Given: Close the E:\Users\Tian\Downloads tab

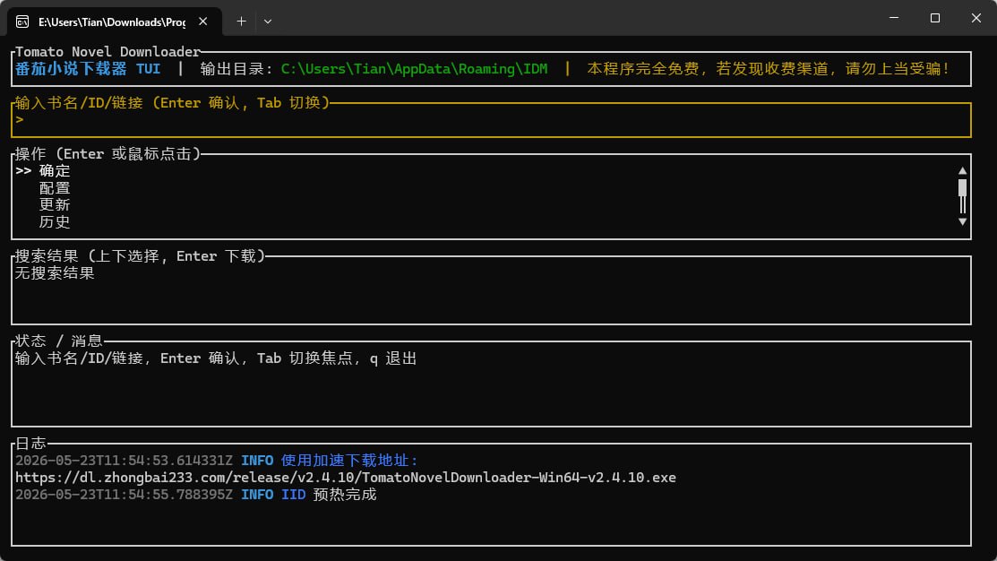Looking at the screenshot, I should (202, 22).
